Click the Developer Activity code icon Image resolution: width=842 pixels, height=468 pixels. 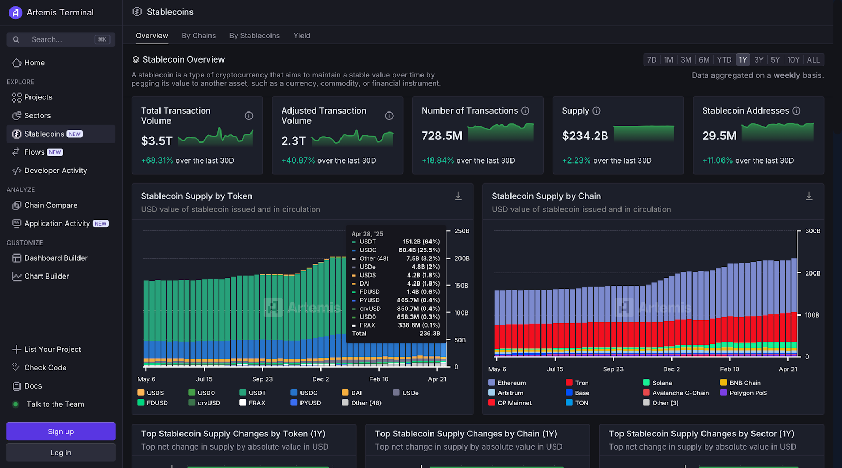click(16, 171)
